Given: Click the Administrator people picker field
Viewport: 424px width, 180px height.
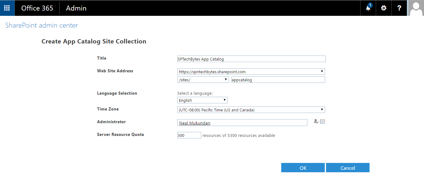Looking at the screenshot, I should pyautogui.click(x=242, y=123).
